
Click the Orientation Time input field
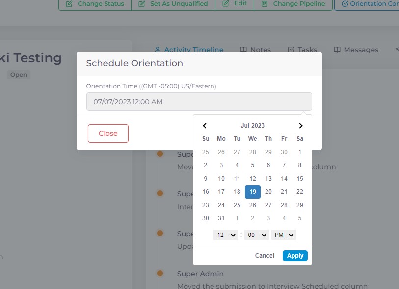199,102
